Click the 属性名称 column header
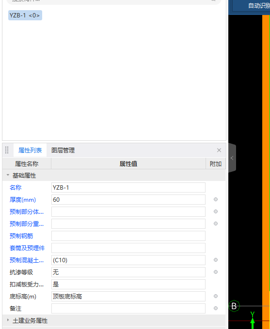270x329 pixels. pyautogui.click(x=27, y=164)
